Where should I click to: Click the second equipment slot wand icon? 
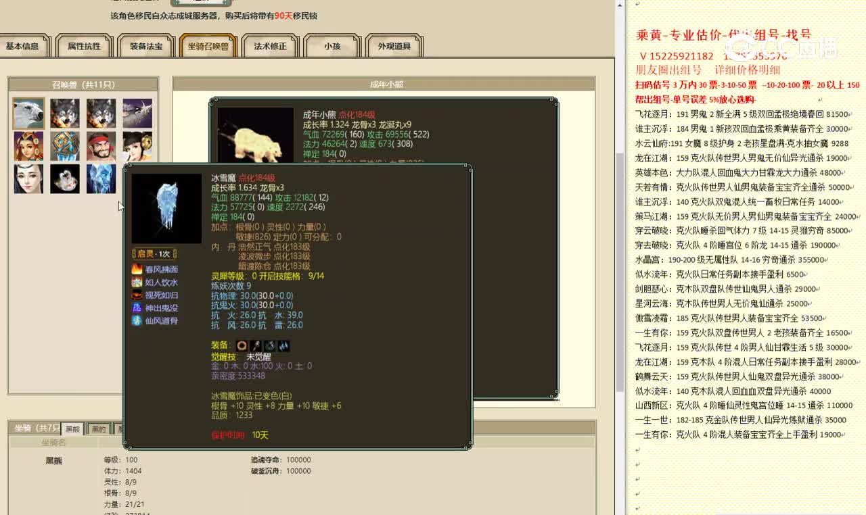(256, 346)
